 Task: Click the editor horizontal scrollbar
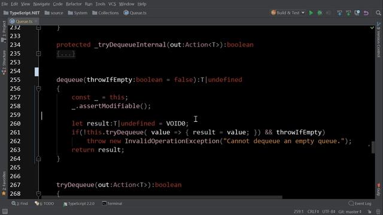[x=162, y=197]
